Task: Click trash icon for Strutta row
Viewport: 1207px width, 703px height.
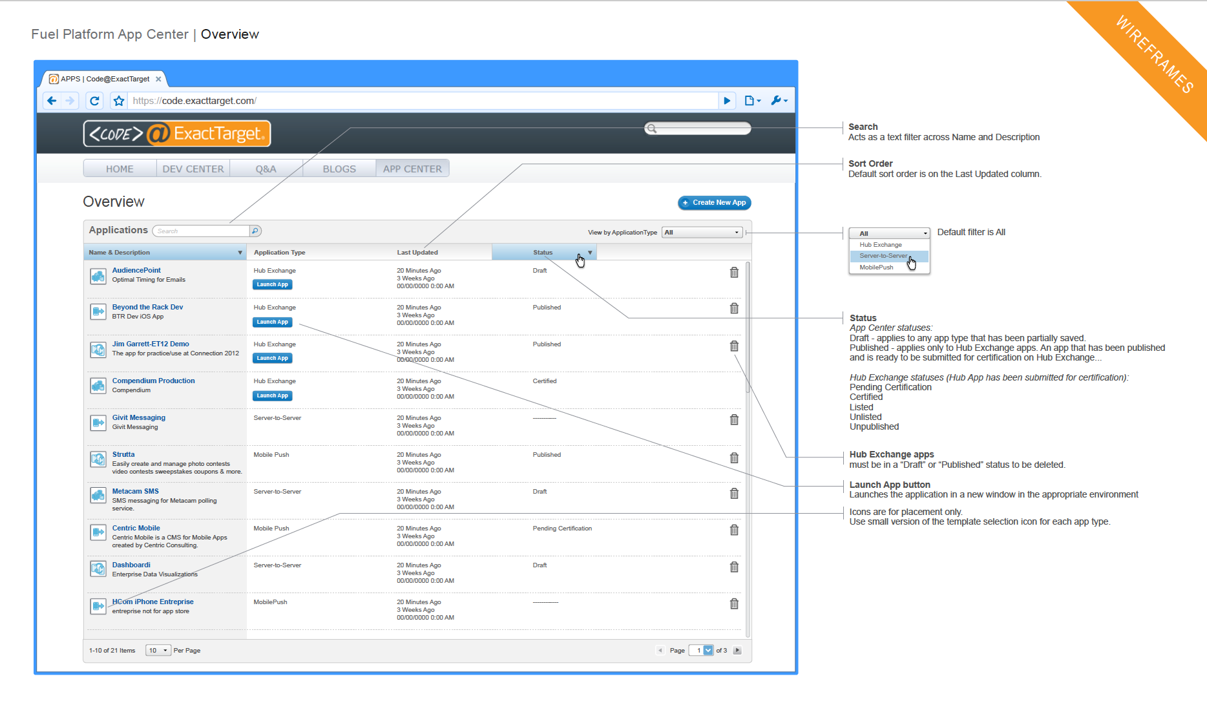Action: click(x=734, y=458)
